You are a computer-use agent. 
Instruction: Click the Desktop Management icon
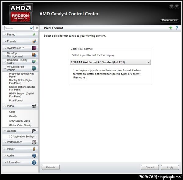click(34, 55)
